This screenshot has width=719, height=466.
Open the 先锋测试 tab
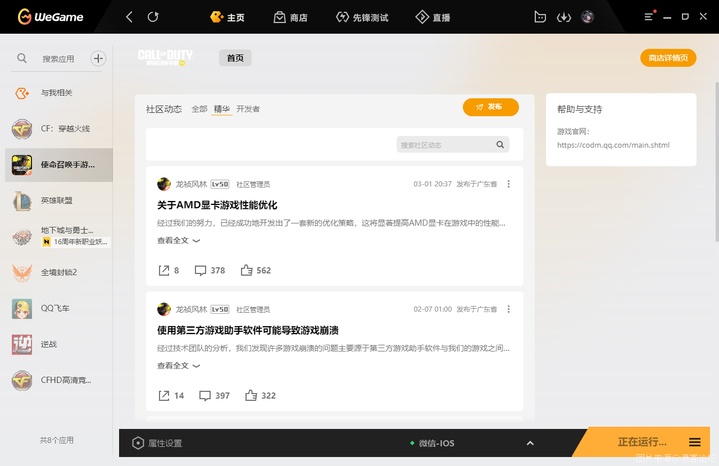pyautogui.click(x=362, y=17)
